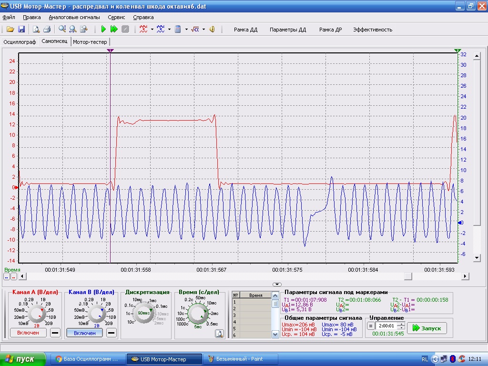The width and height of the screenshot is (488, 366).
Task: Click the open file folder icon
Action: coord(10,30)
